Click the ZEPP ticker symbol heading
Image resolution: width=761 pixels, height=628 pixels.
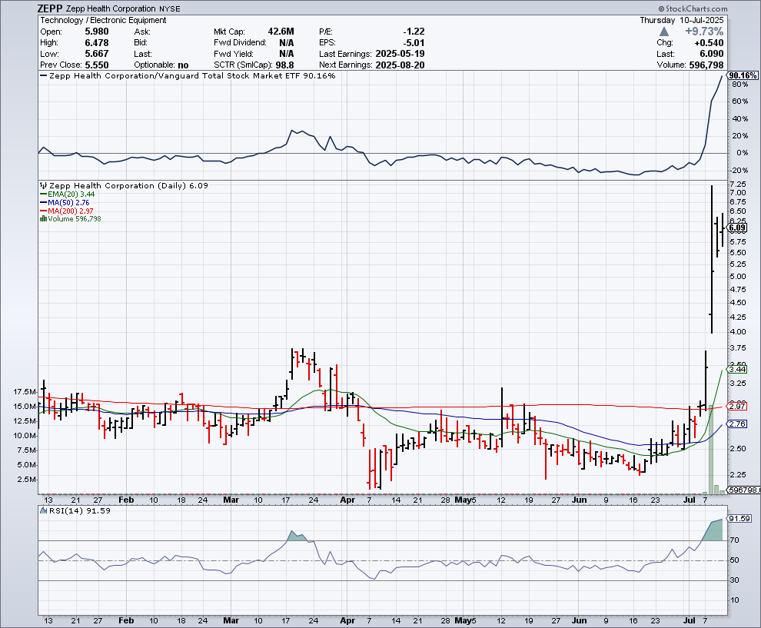pos(50,8)
